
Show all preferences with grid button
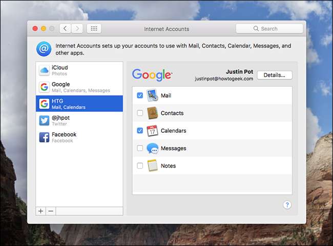(x=94, y=29)
